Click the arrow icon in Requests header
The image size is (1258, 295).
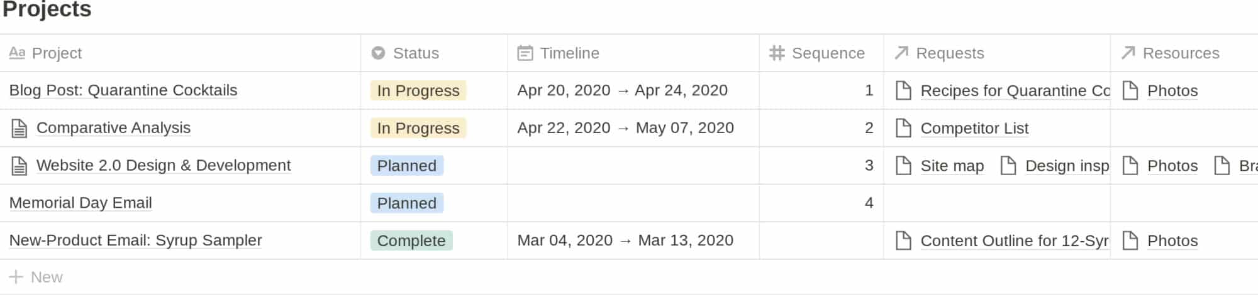pos(901,53)
